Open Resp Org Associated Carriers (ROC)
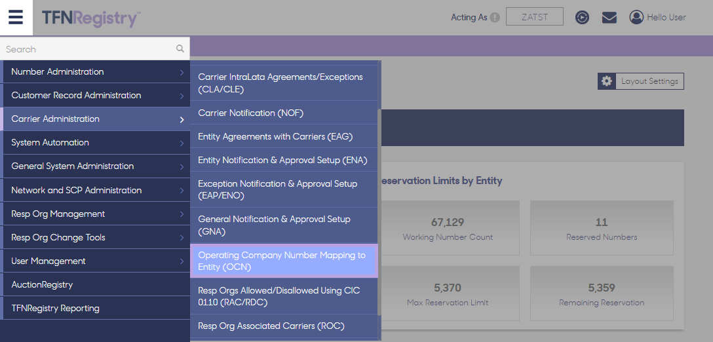Screen dimensions: 713x342 (271, 326)
